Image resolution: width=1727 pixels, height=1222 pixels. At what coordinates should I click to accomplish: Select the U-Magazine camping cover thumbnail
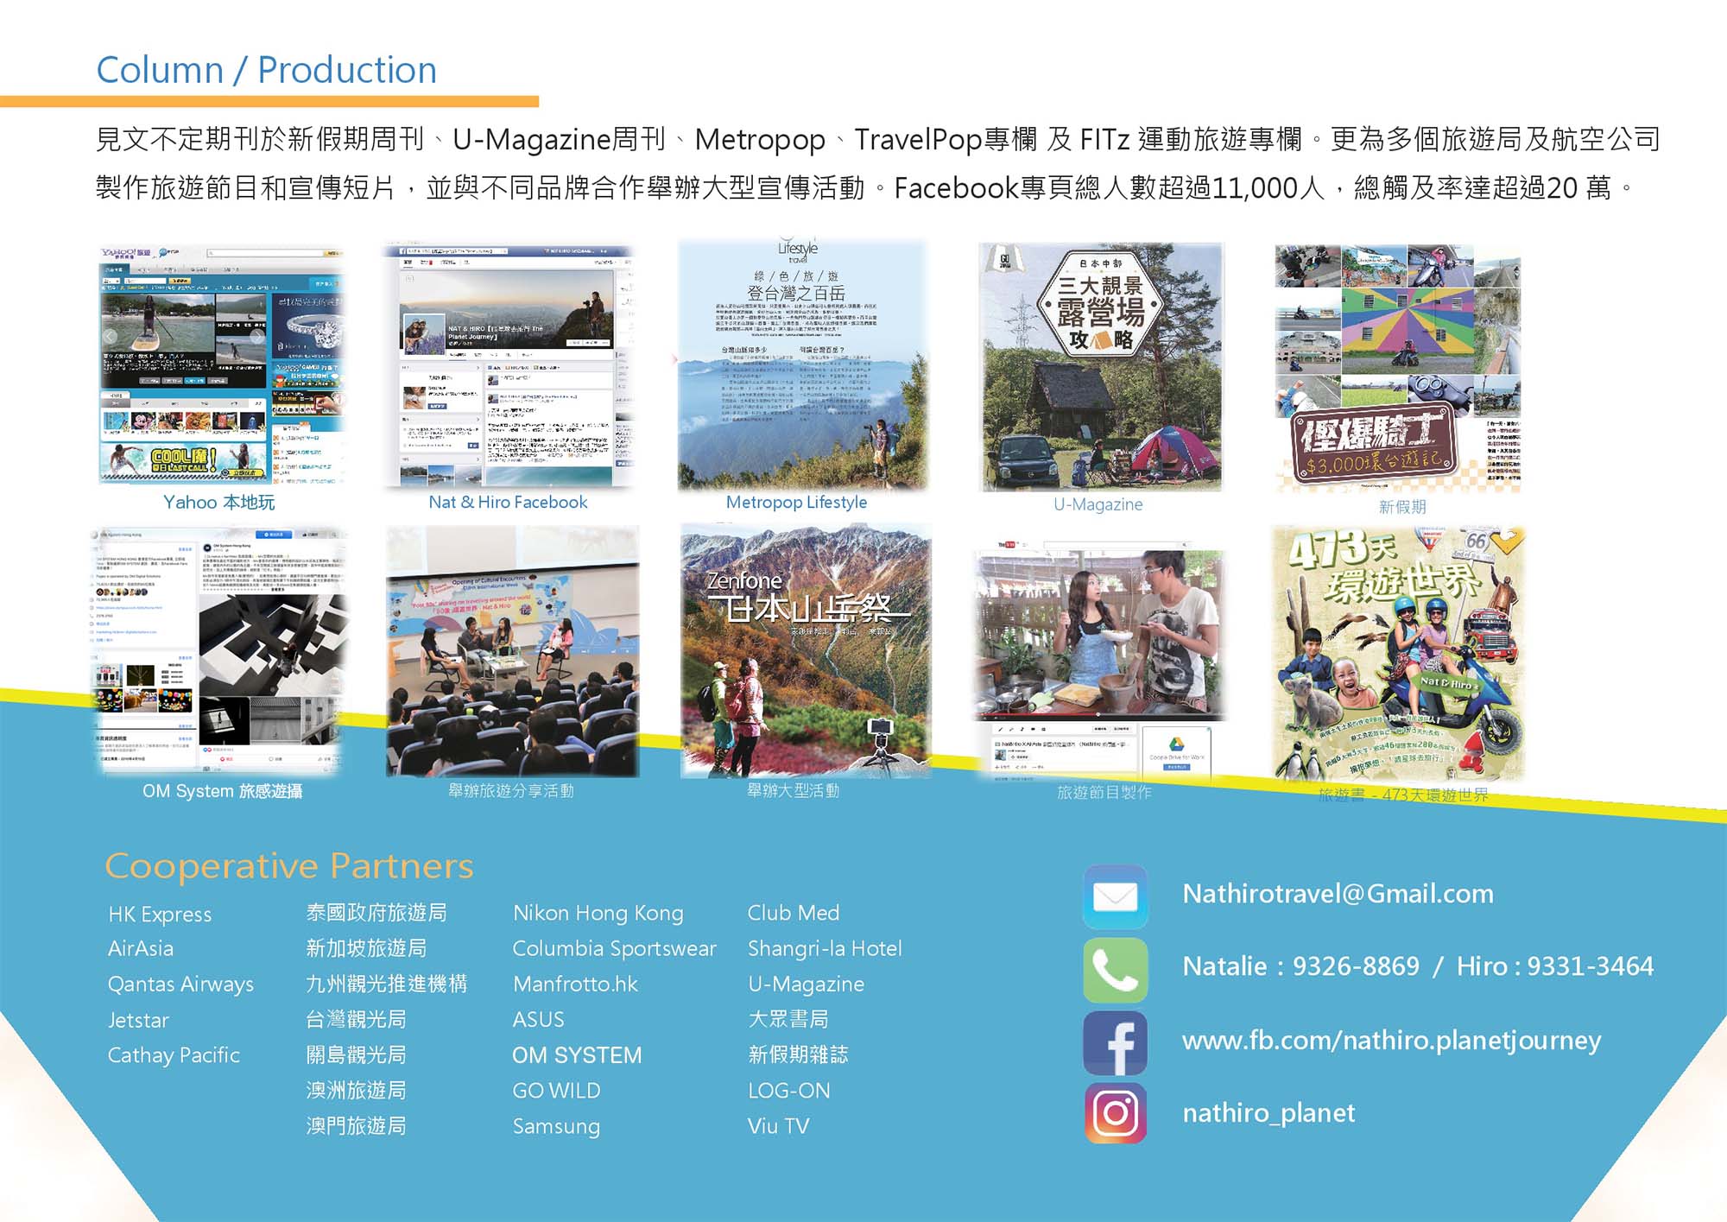pos(1100,368)
